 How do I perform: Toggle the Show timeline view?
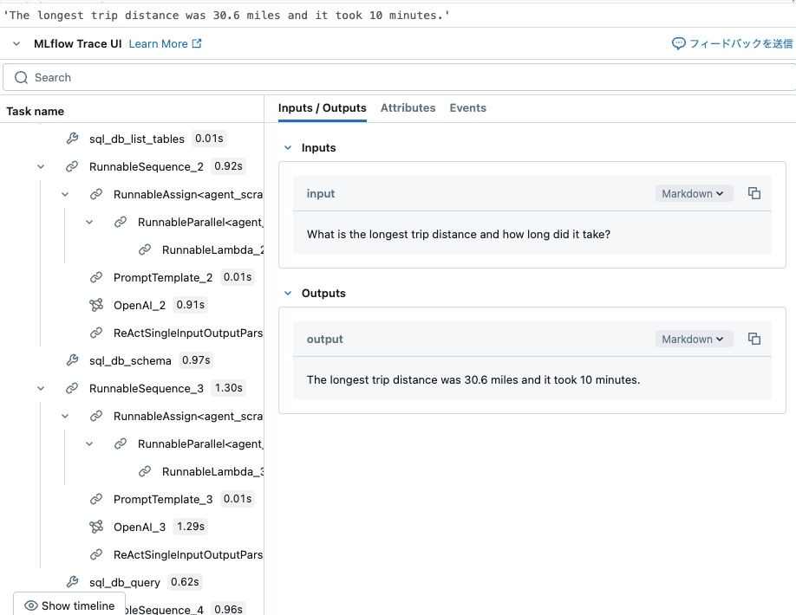69,605
